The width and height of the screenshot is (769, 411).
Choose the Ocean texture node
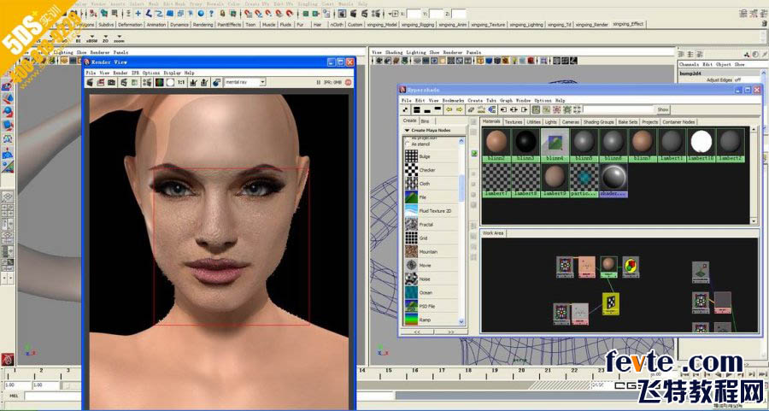click(411, 292)
